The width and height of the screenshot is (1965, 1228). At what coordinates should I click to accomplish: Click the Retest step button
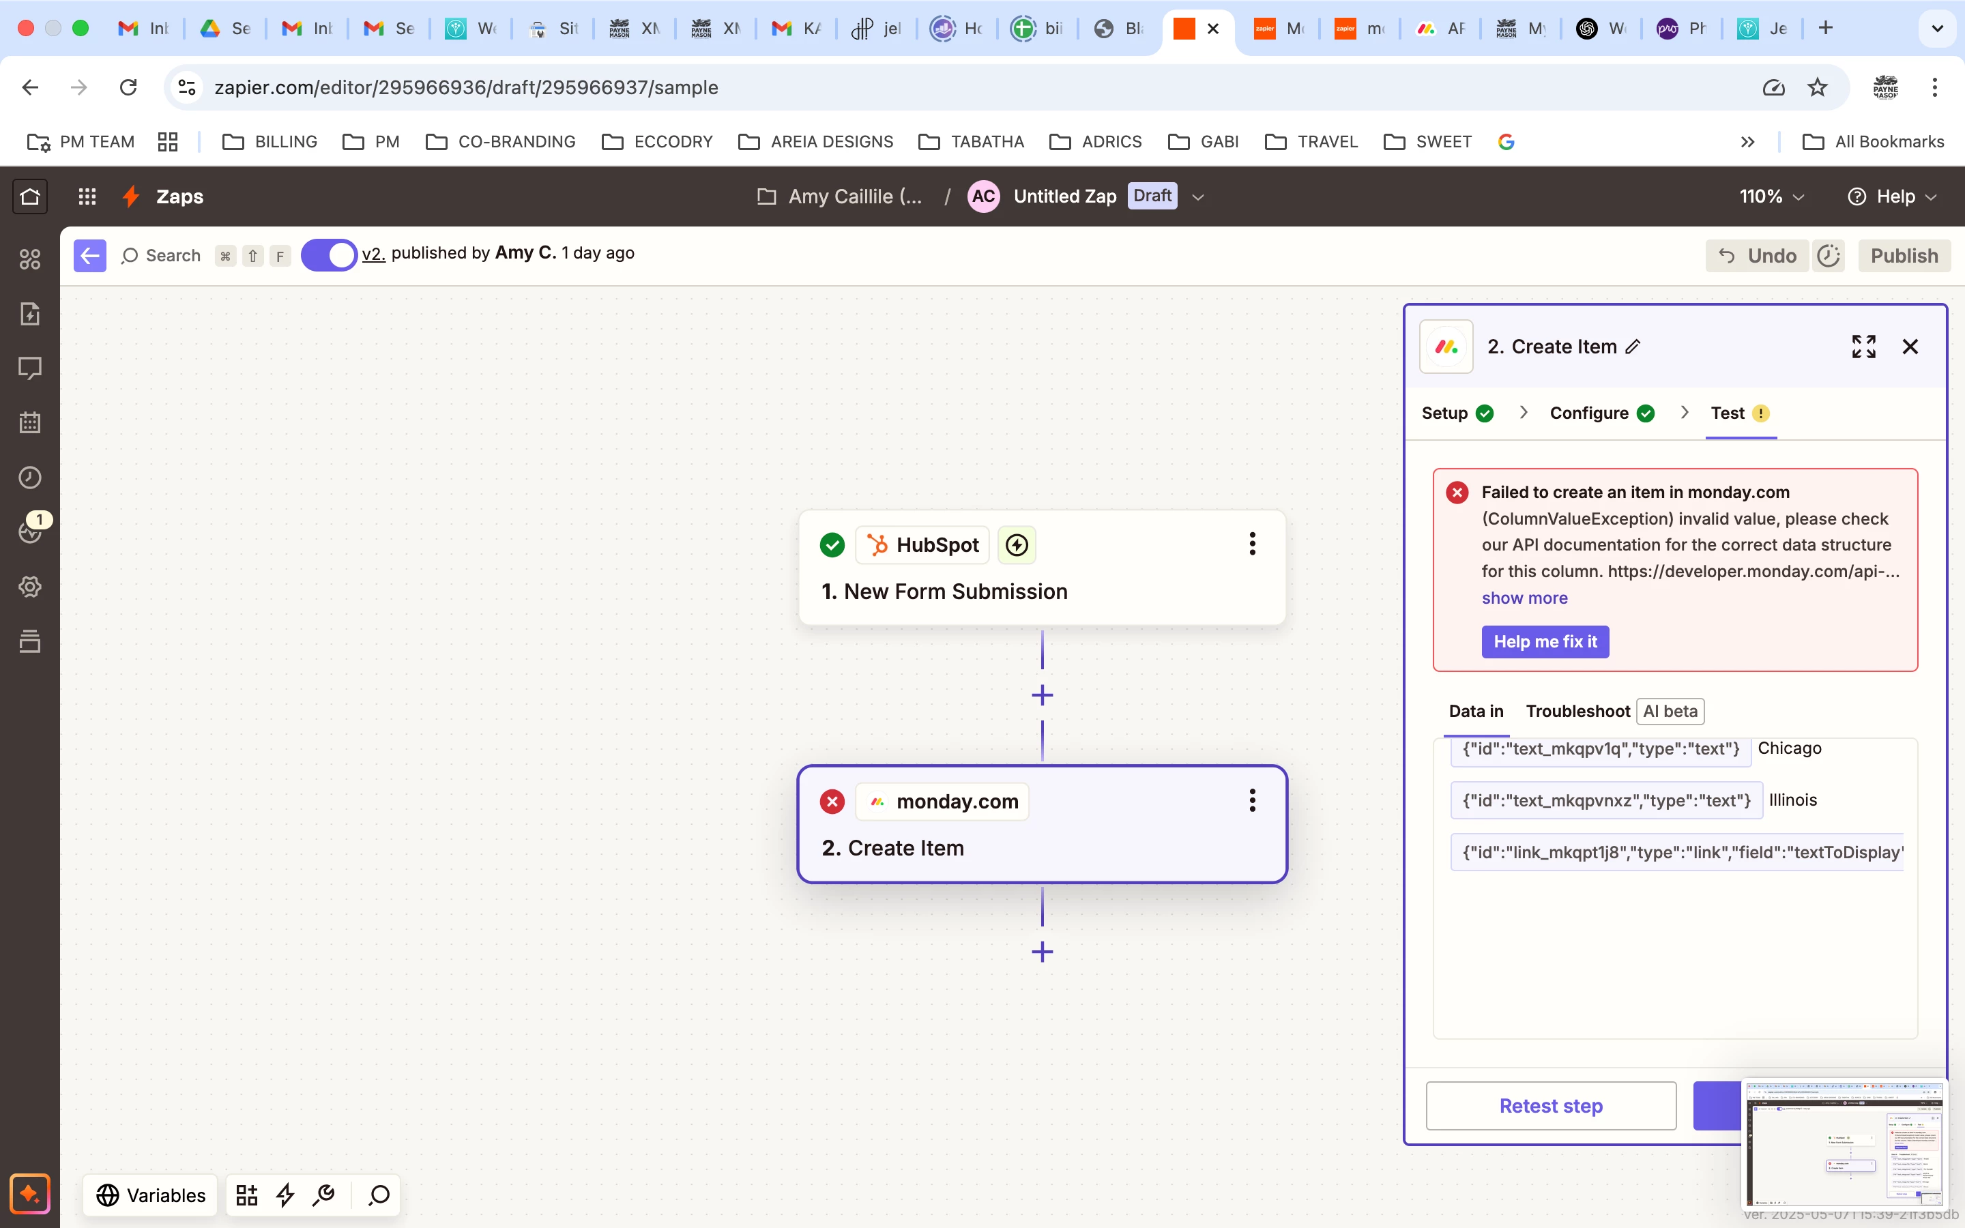coord(1551,1105)
